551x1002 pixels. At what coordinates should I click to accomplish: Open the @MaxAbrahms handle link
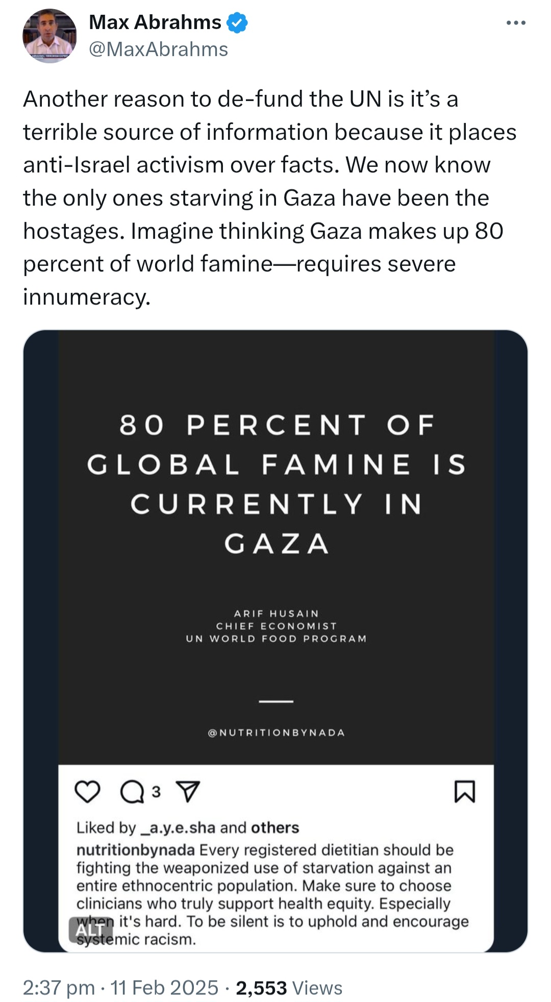point(158,50)
